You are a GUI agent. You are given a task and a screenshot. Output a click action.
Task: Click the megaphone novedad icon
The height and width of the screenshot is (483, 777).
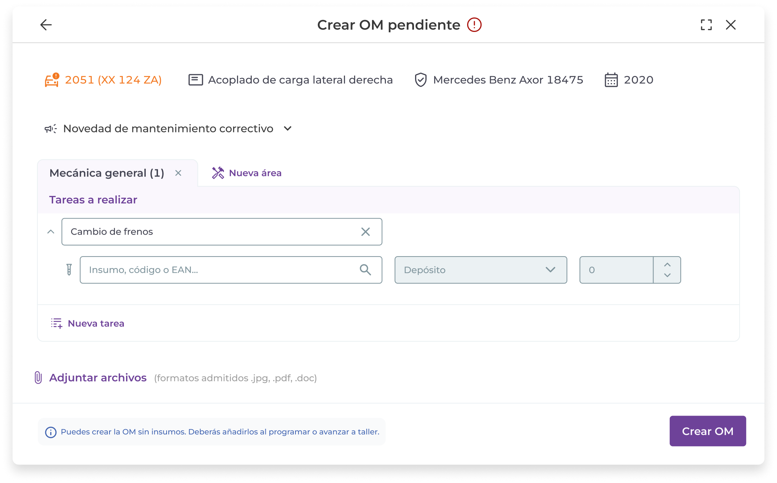pyautogui.click(x=51, y=129)
